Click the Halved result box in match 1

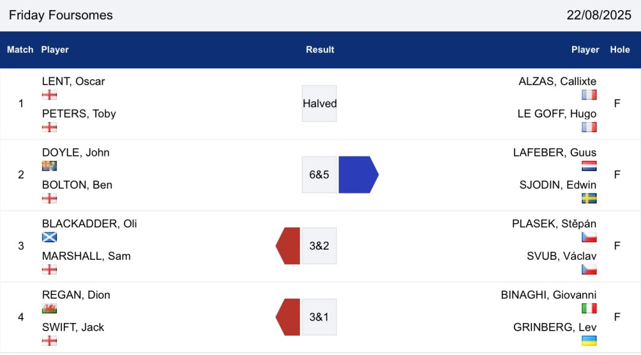click(x=319, y=103)
